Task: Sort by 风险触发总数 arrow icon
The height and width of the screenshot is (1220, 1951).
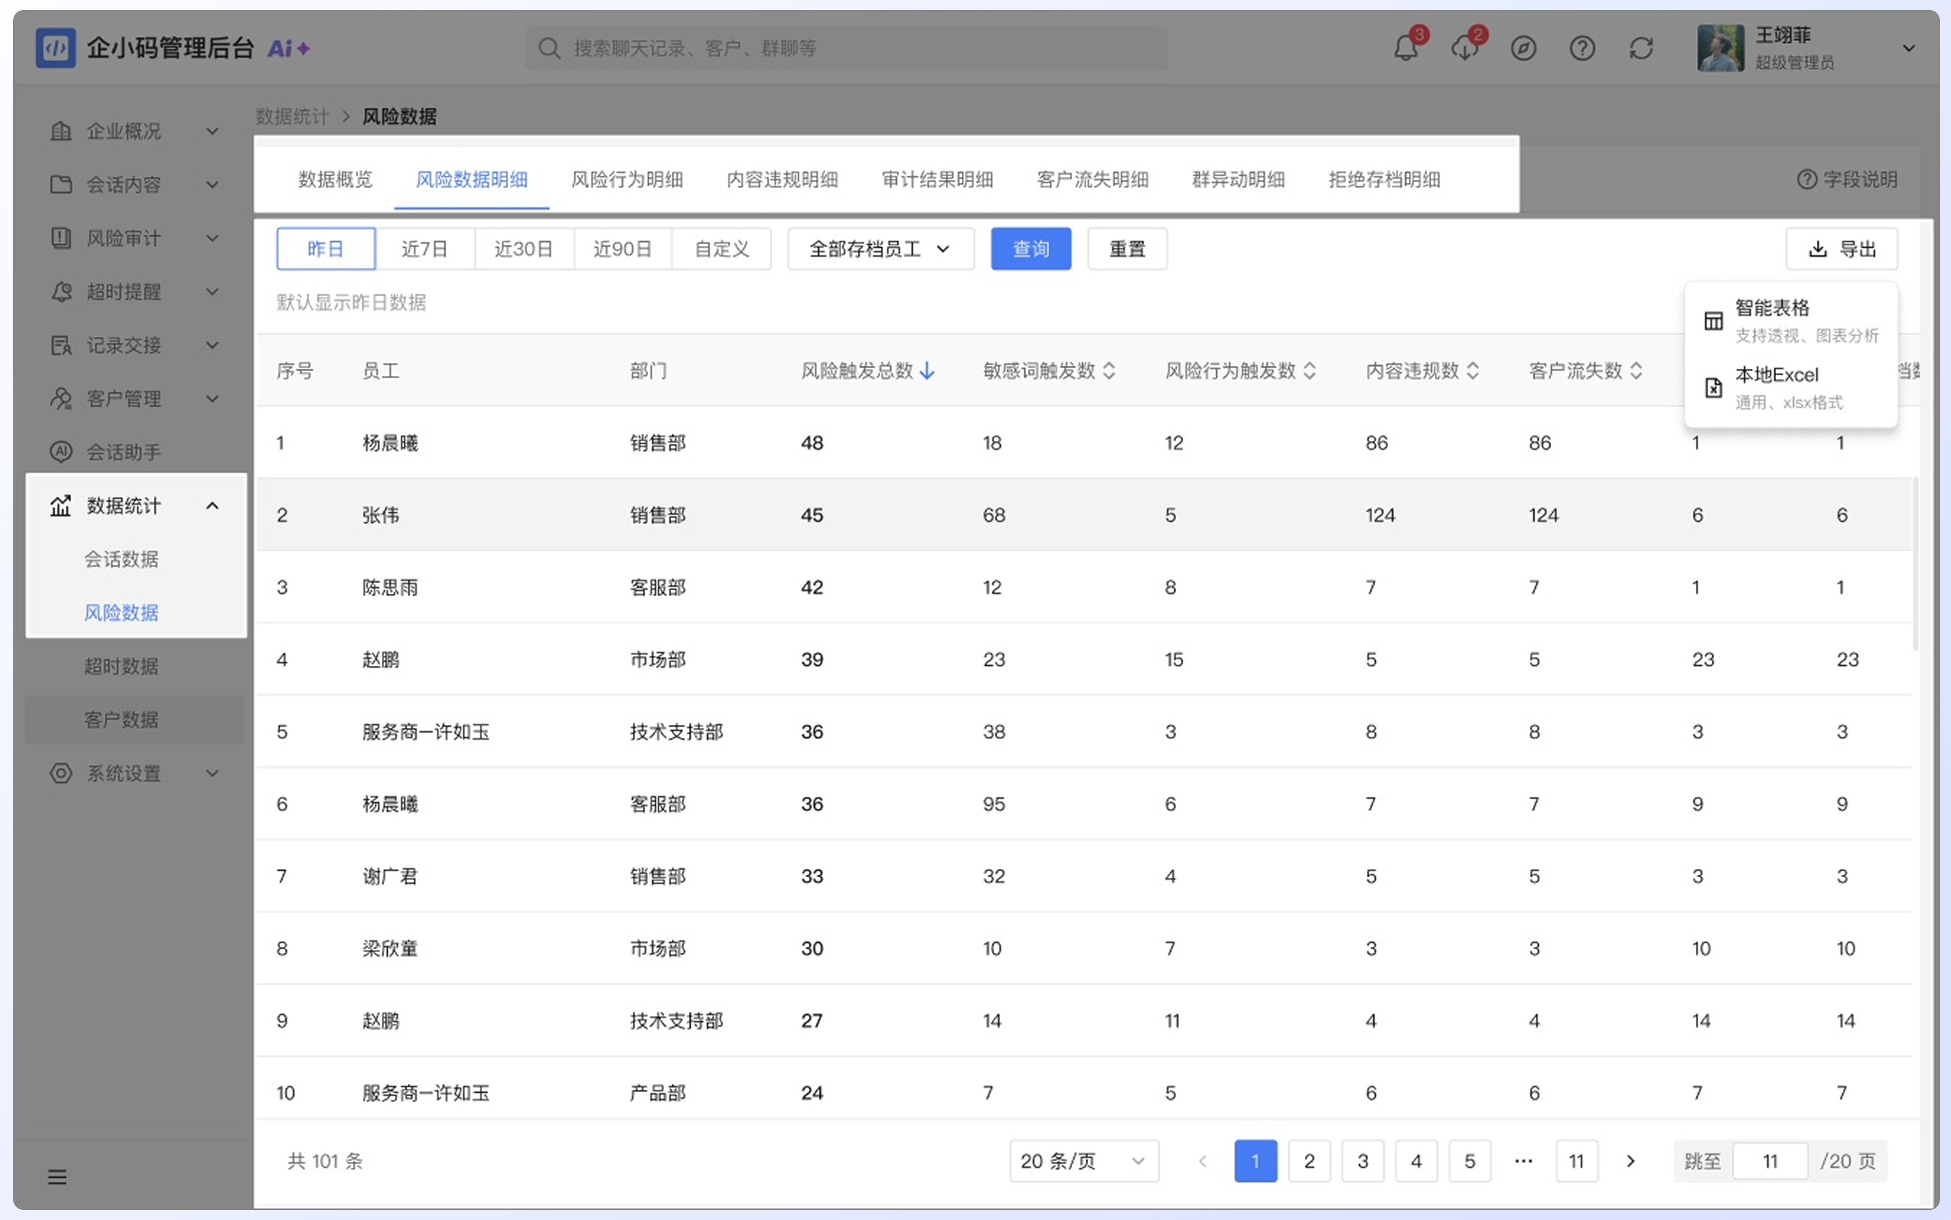Action: (927, 370)
